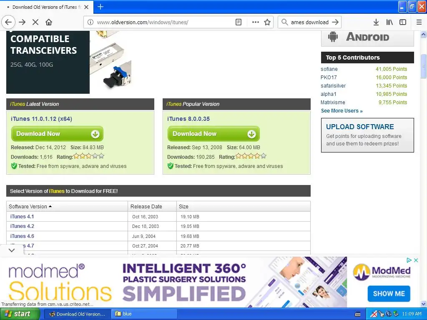View contributor PKO17's profile
Image resolution: width=427 pixels, height=320 pixels.
[329, 77]
